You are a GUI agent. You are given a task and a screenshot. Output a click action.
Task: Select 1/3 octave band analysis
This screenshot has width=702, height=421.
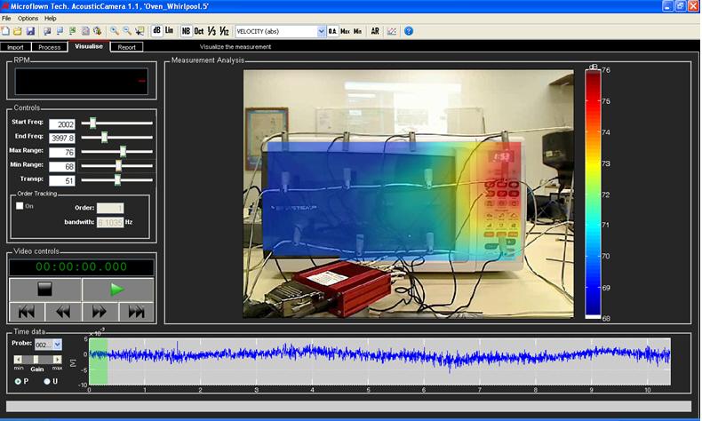pyautogui.click(x=211, y=31)
